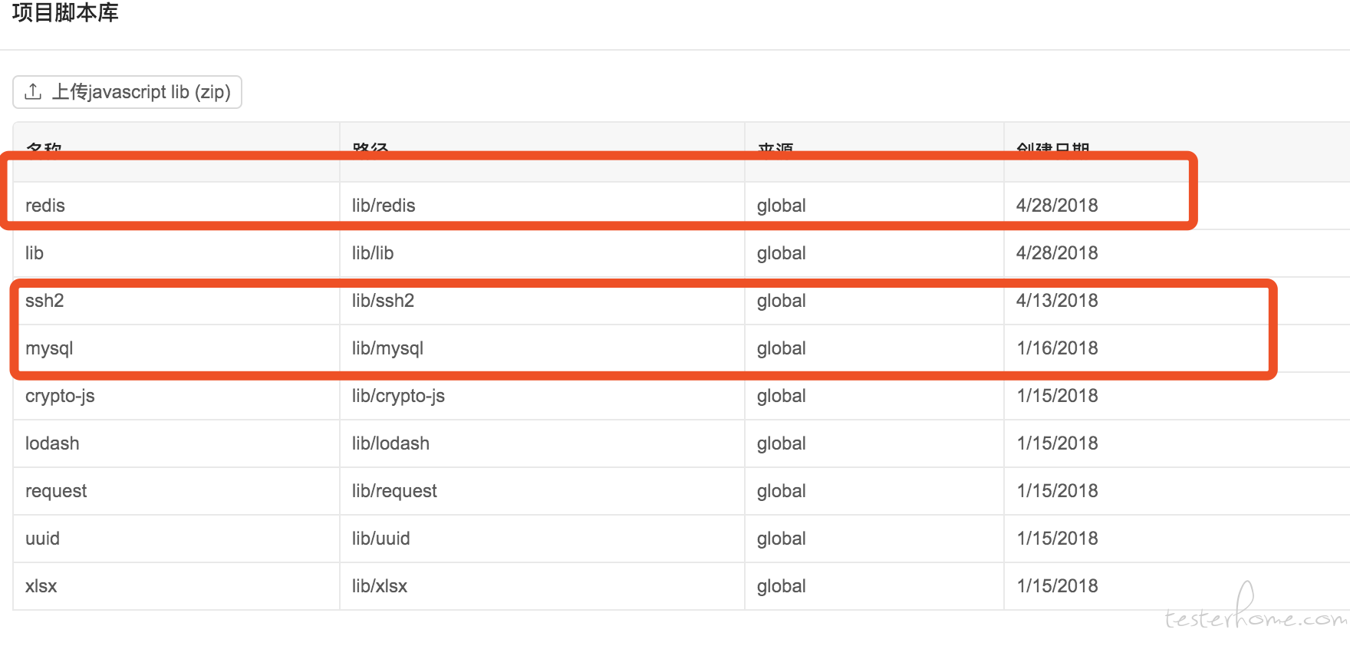Click the lib/request path cell
This screenshot has width=1350, height=646.
click(394, 491)
